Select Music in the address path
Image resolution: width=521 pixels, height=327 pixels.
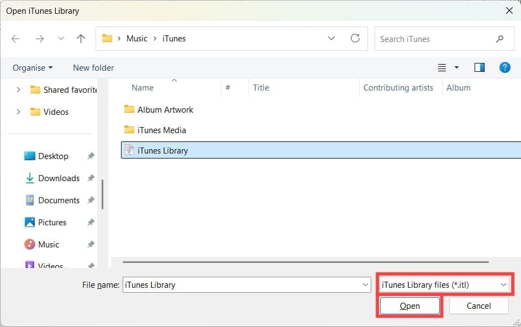point(137,39)
